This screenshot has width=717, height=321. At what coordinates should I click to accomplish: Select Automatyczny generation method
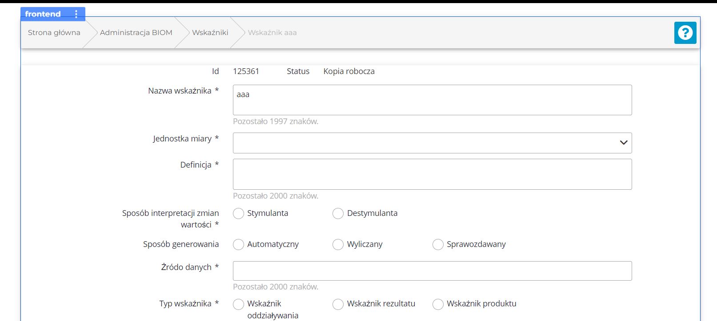(239, 245)
